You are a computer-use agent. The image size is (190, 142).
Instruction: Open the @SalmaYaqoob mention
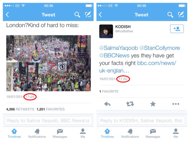pos(119,48)
